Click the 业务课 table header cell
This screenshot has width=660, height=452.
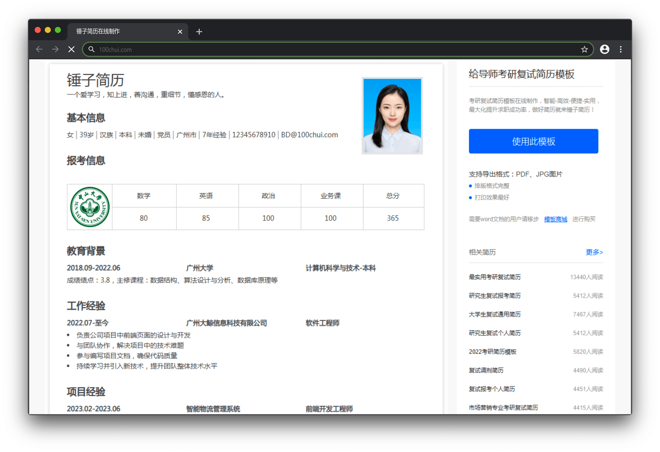(332, 196)
